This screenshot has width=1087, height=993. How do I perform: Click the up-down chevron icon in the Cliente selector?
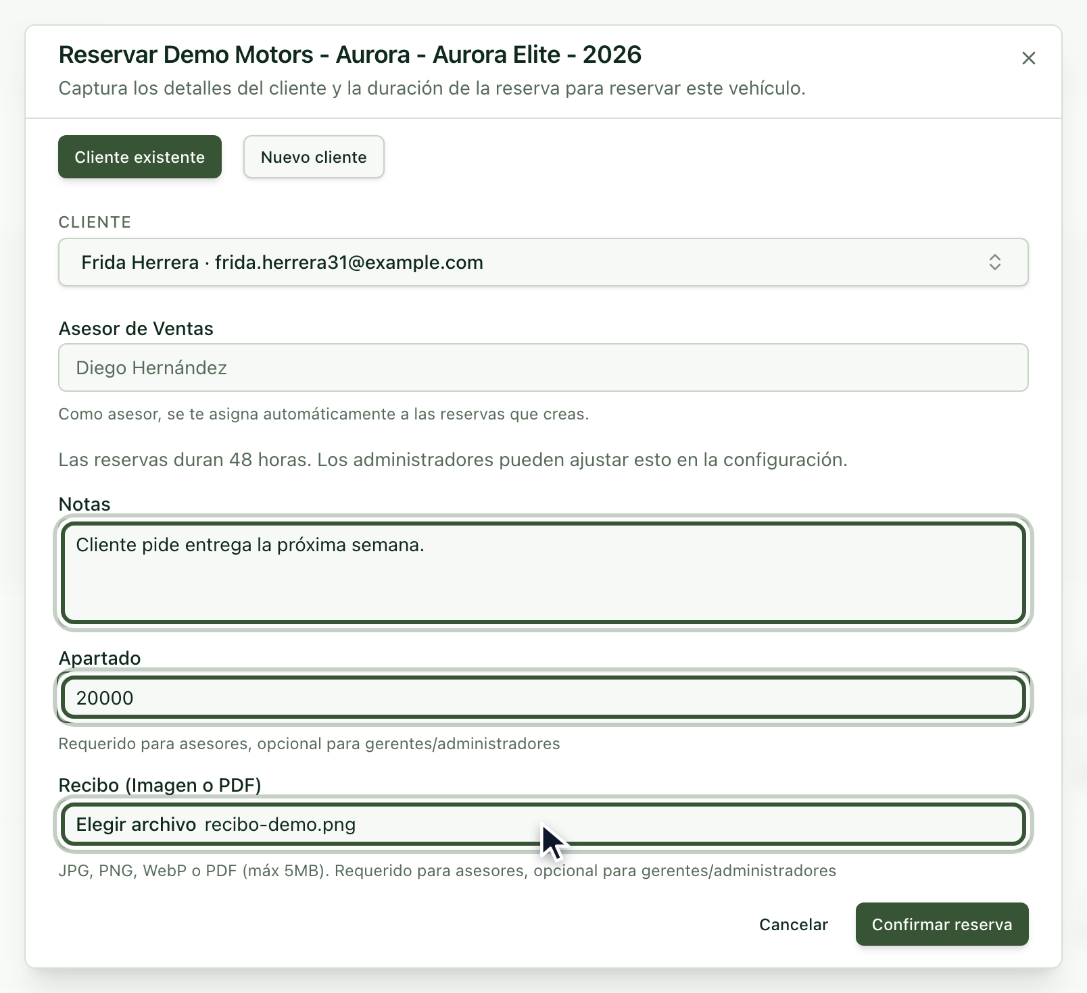point(994,262)
